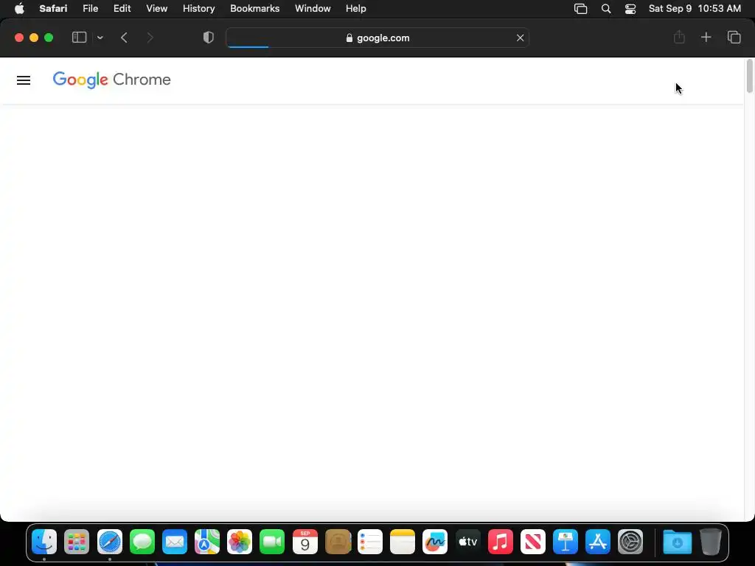Minimize the Safari window with yellow button

coord(34,38)
